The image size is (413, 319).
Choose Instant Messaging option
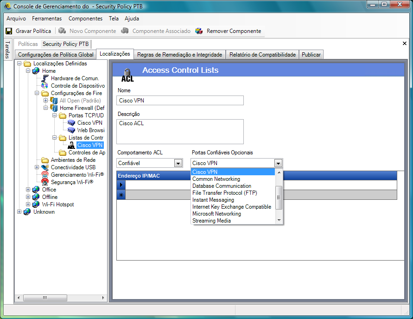coord(233,200)
